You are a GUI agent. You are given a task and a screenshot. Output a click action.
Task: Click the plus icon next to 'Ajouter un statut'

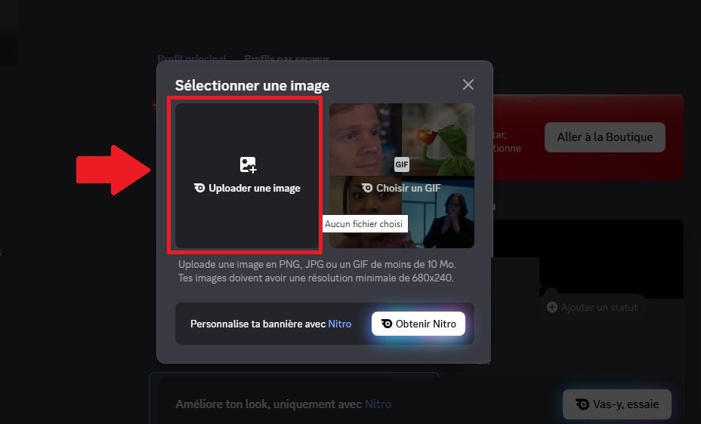pos(552,307)
